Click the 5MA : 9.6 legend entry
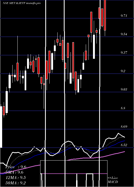The width and height of the screenshot is (134, 187). point(14,172)
